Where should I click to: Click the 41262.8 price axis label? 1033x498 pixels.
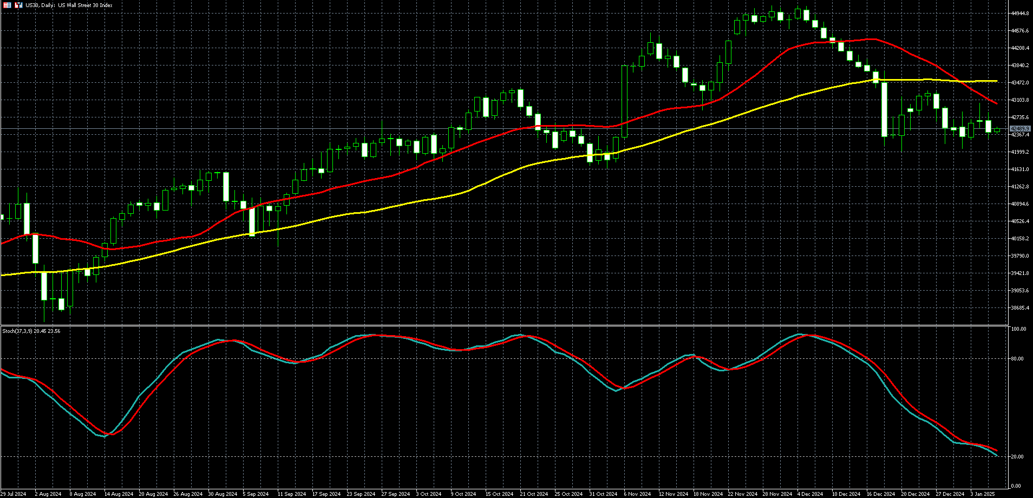pyautogui.click(x=1019, y=187)
